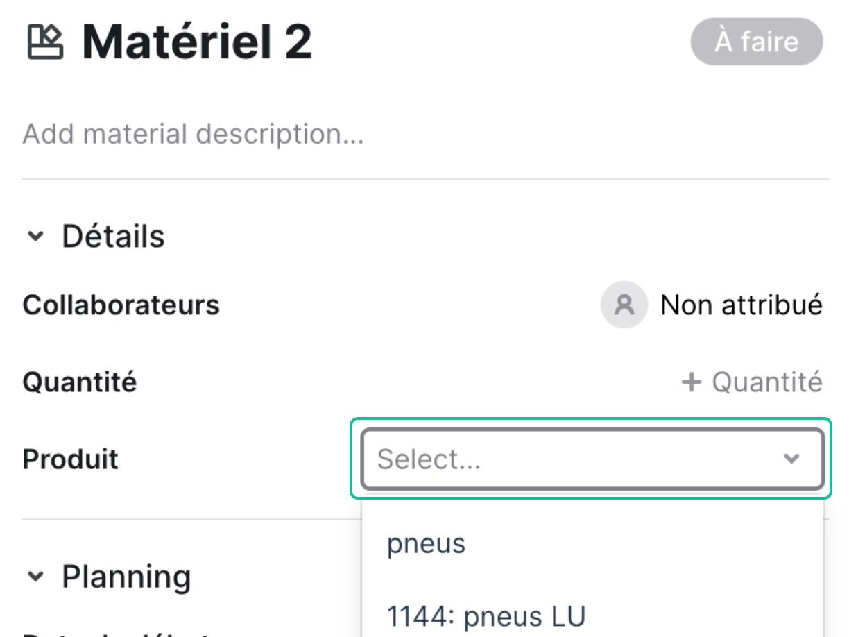Click the Produit field label

[x=71, y=459]
